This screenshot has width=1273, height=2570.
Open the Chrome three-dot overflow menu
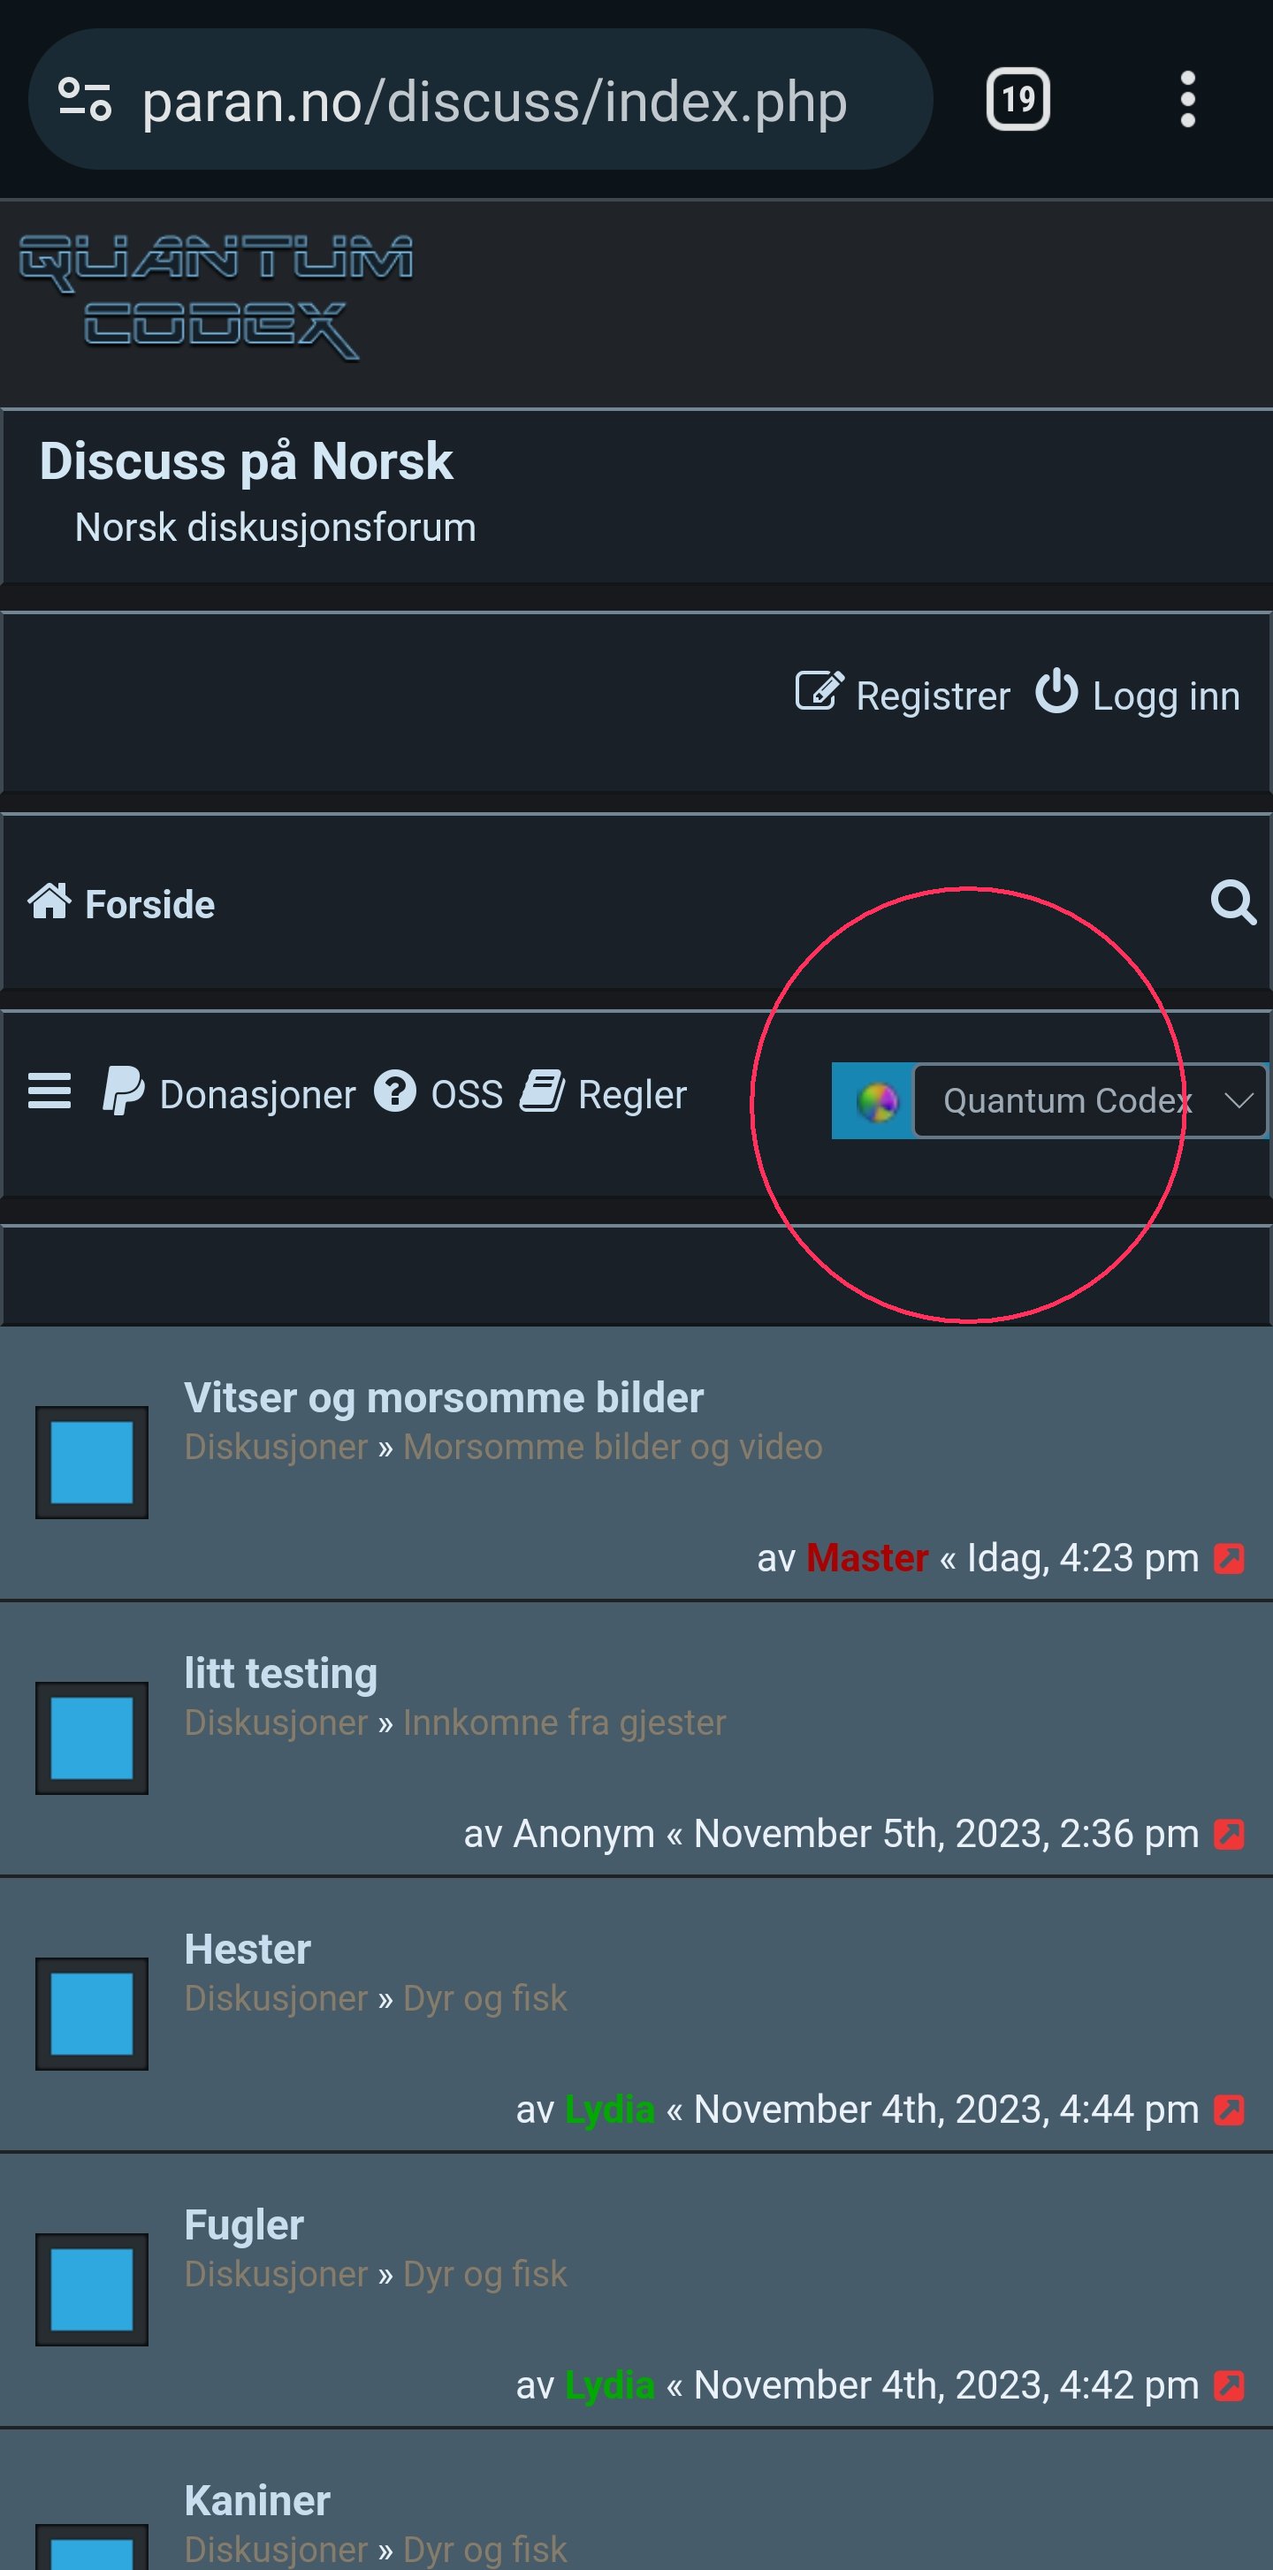pyautogui.click(x=1187, y=99)
